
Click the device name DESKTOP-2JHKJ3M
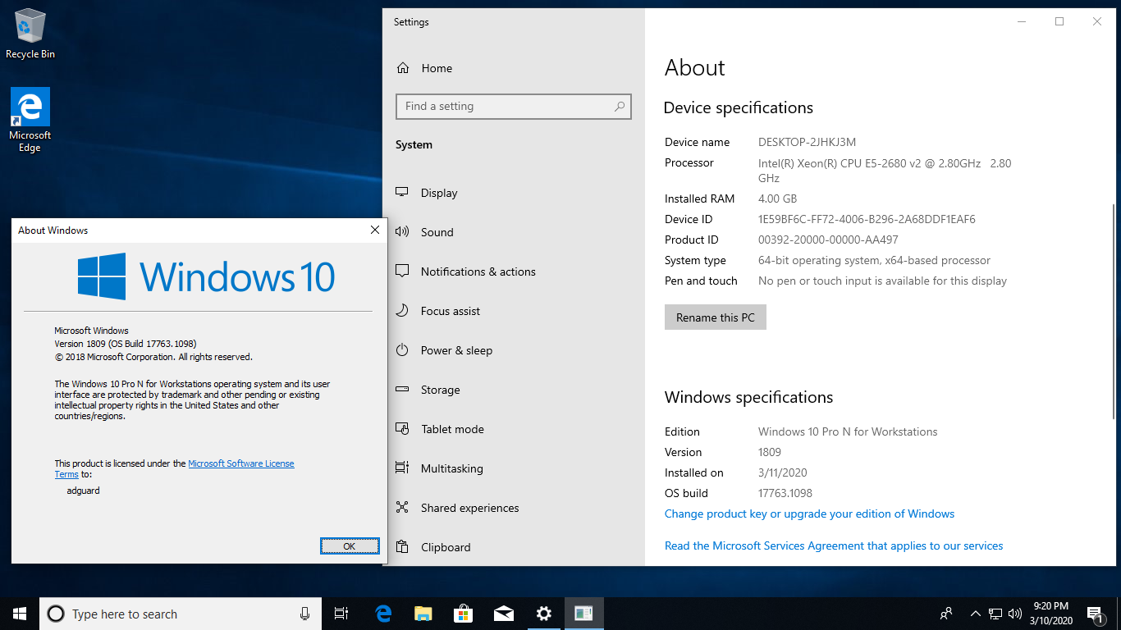tap(807, 142)
